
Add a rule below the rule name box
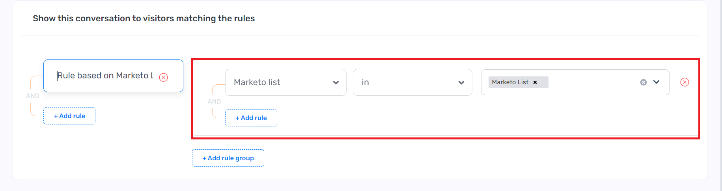tap(69, 116)
